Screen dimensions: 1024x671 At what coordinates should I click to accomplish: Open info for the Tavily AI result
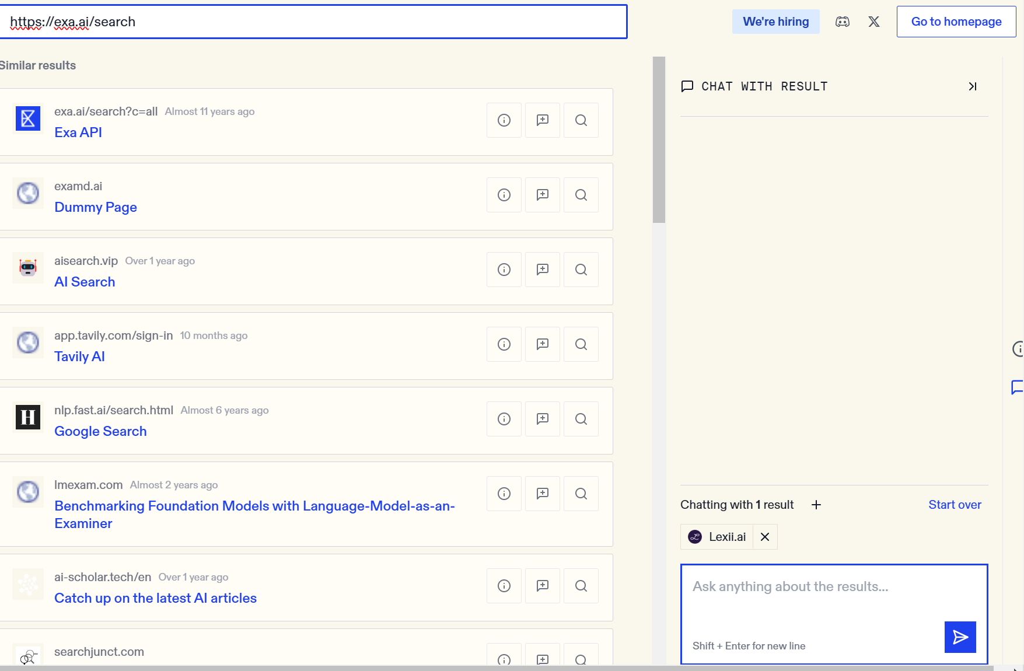[x=504, y=344]
